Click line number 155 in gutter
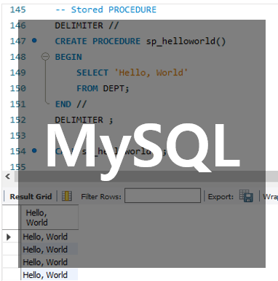The height and width of the screenshot is (281, 278). [17, 167]
